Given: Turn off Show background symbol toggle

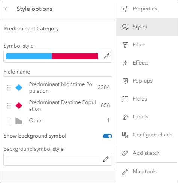Looking at the screenshot, I should pos(108,136).
